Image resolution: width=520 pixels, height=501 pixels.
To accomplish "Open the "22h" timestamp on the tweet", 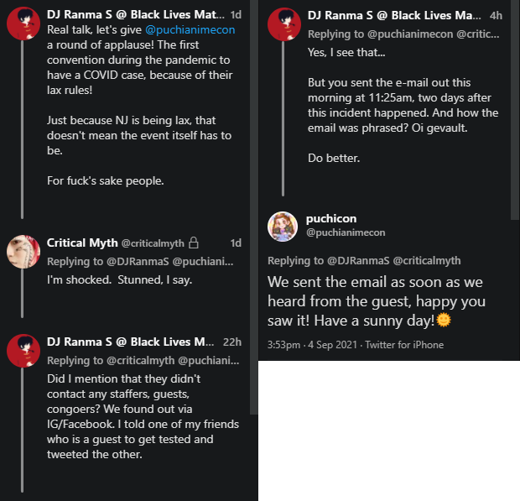I will point(231,342).
